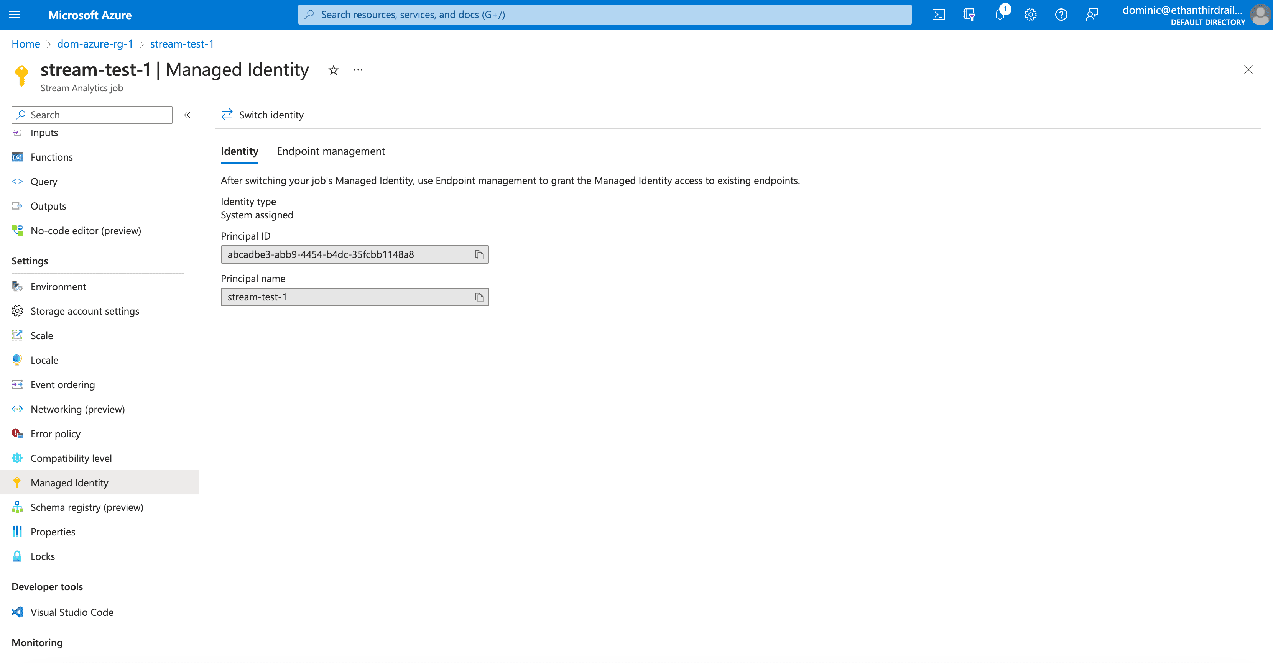Select the Identity tab
This screenshot has width=1273, height=663.
click(x=240, y=151)
